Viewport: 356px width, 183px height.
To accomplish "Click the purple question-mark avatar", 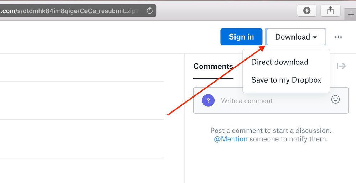I will pos(208,100).
